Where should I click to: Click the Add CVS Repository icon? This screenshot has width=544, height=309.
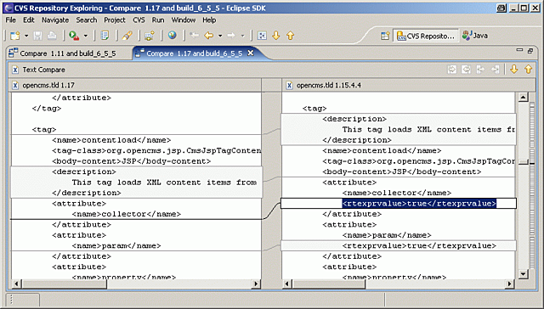pyautogui.click(x=150, y=36)
